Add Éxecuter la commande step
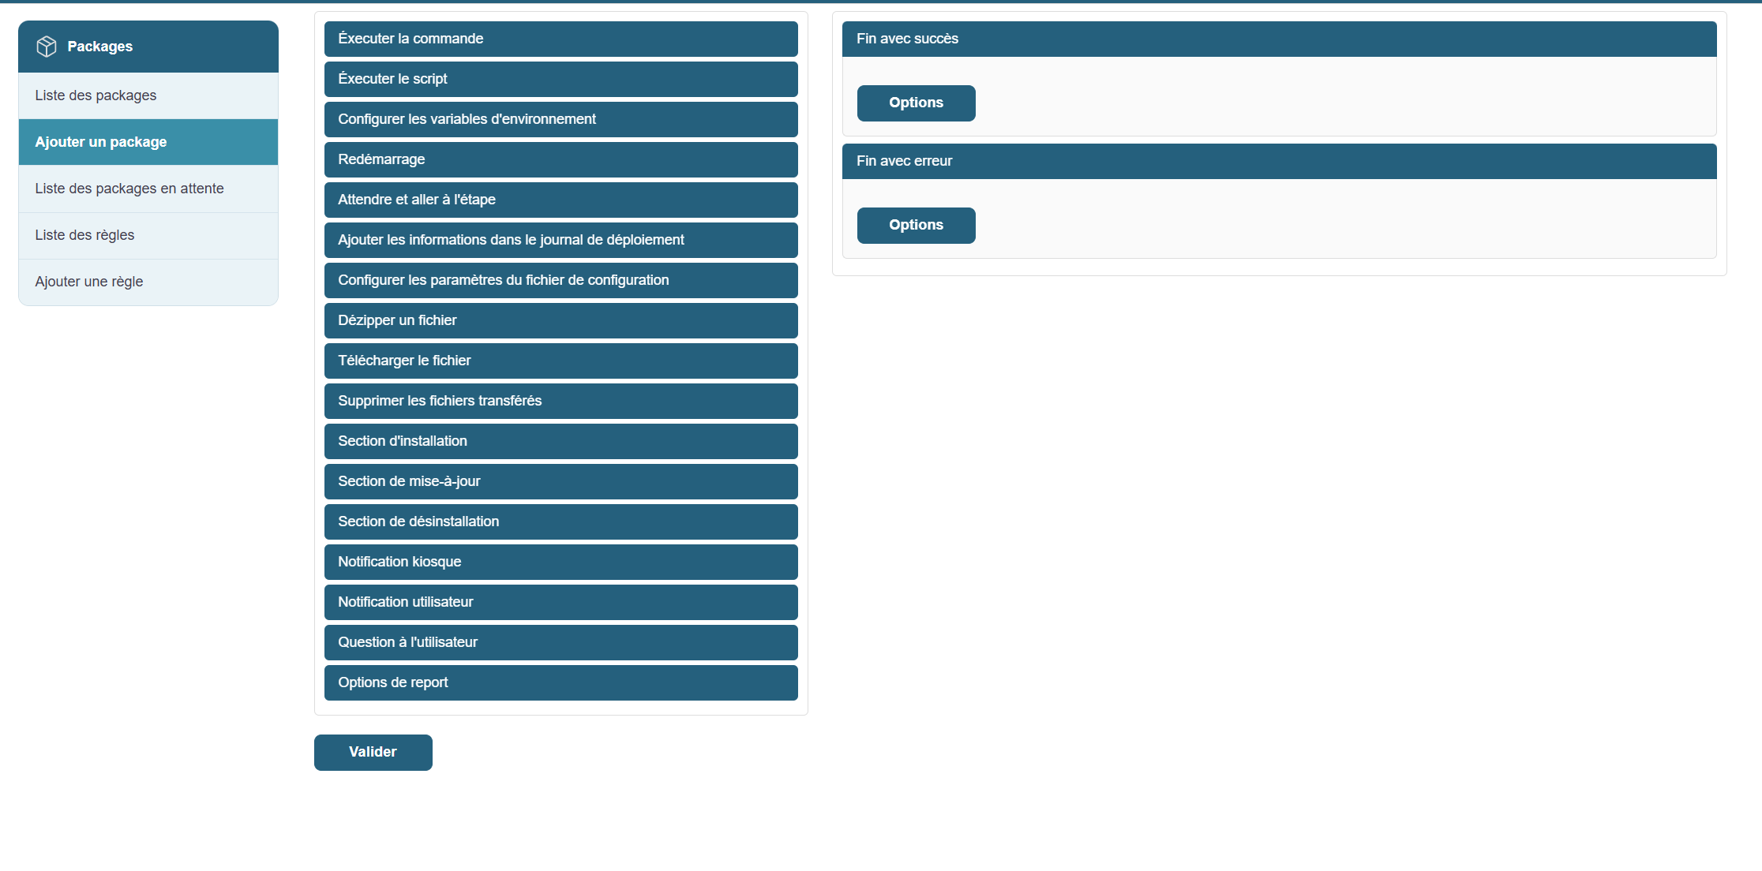1762x871 pixels. [x=560, y=39]
